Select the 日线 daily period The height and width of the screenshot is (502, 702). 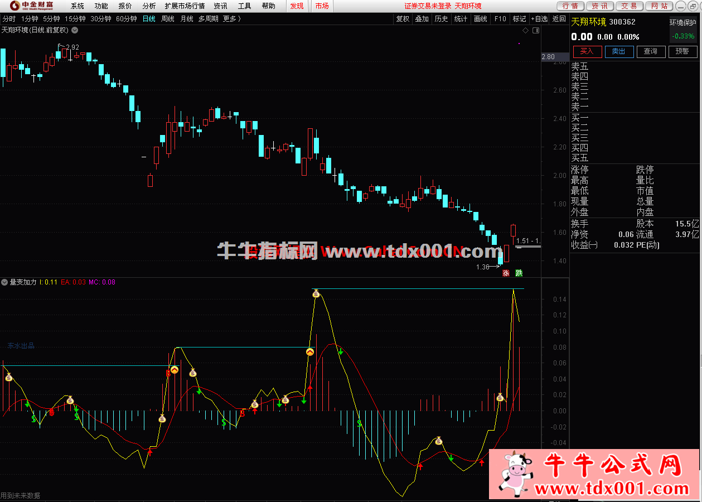149,18
